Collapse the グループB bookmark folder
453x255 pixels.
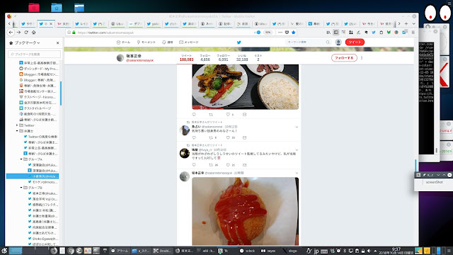click(21, 188)
